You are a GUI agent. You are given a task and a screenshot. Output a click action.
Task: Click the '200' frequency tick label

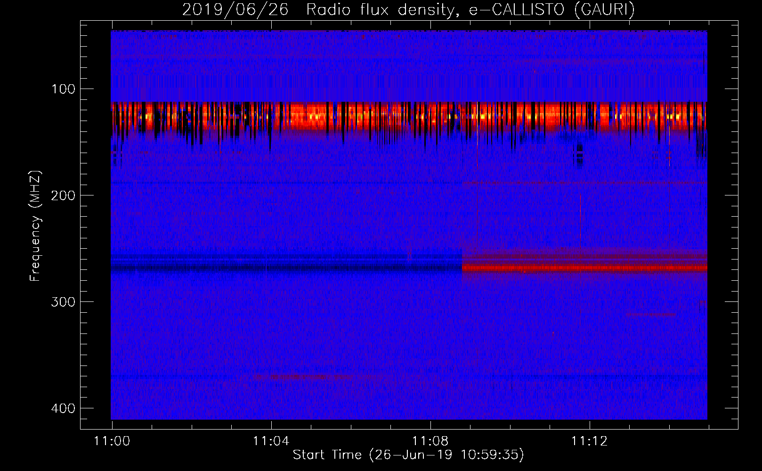point(63,195)
